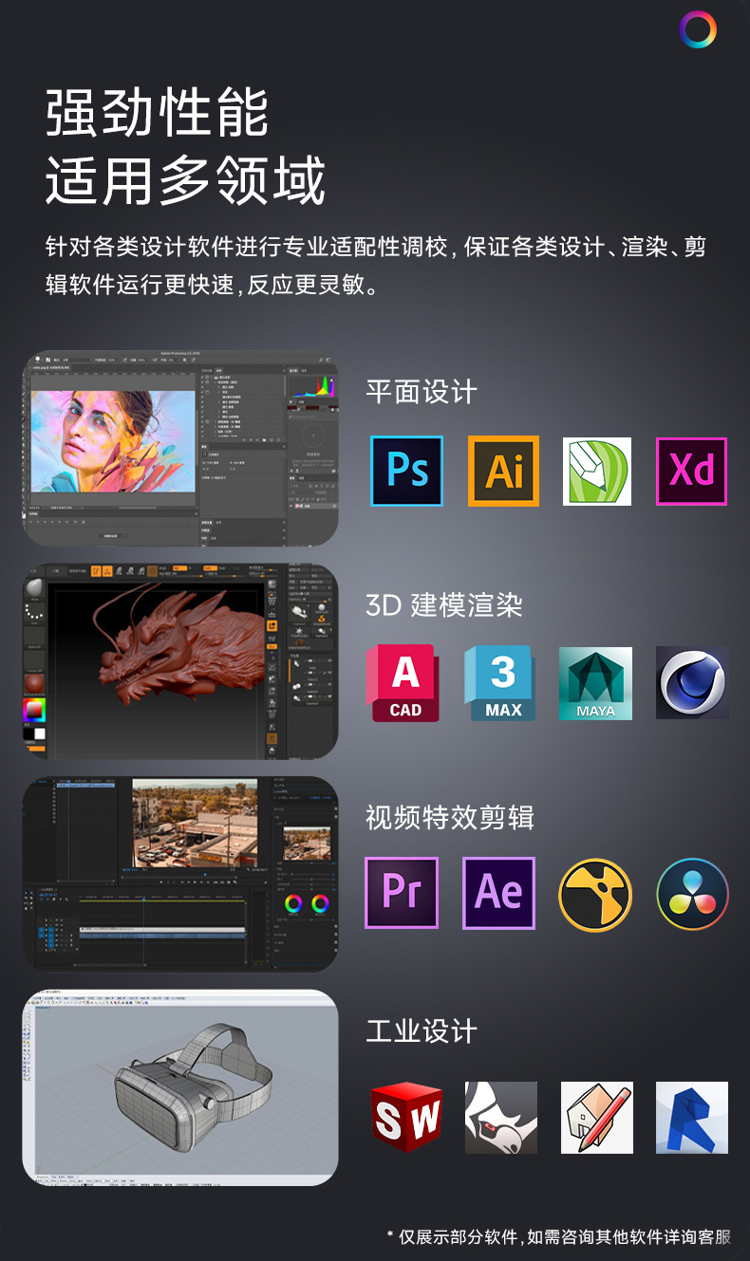Screen dimensions: 750x1261
Task: Click the SolidWorks SW icon
Action: pos(406,1118)
